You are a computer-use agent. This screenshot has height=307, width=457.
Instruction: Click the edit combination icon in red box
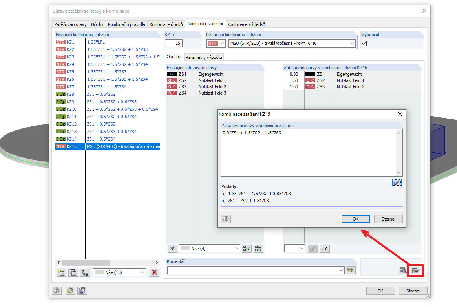(x=415, y=270)
